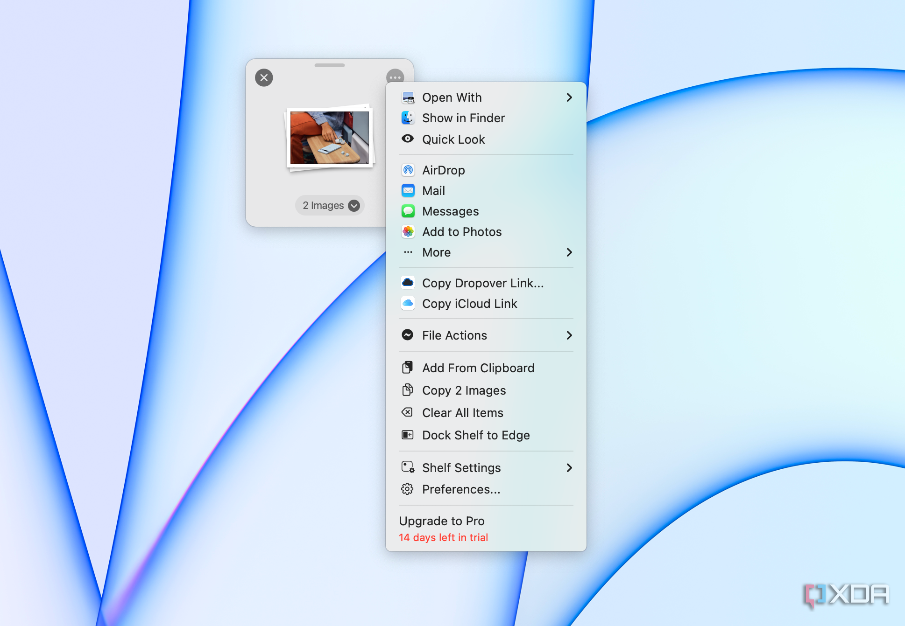This screenshot has width=905, height=626.
Task: Click the blue iCloud cloud icon
Action: click(x=408, y=304)
